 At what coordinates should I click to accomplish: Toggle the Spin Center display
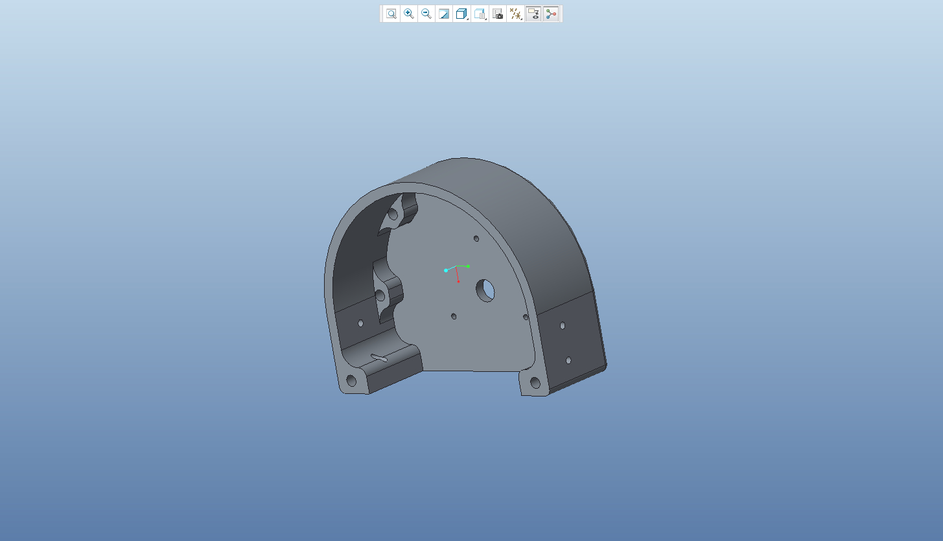pos(551,14)
